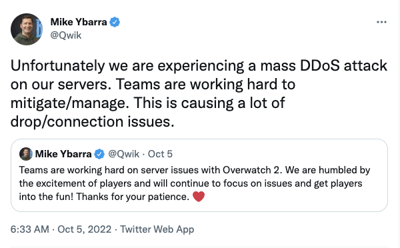This screenshot has height=248, width=400.
Task: Click the red heart emoji
Action: 199,197
